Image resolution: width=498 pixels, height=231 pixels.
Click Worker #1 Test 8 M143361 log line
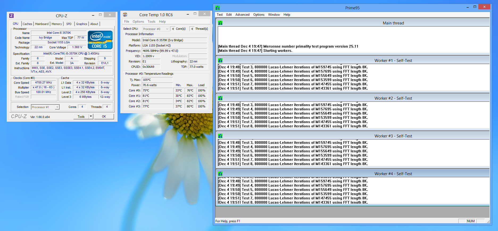pyautogui.click(x=293, y=89)
